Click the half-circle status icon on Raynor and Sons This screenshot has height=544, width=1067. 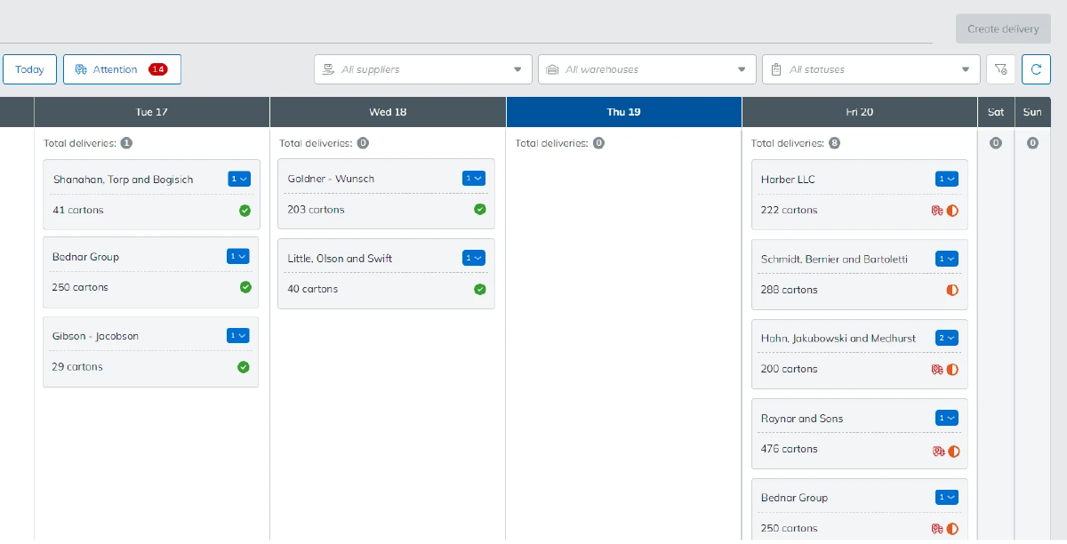pyautogui.click(x=952, y=451)
